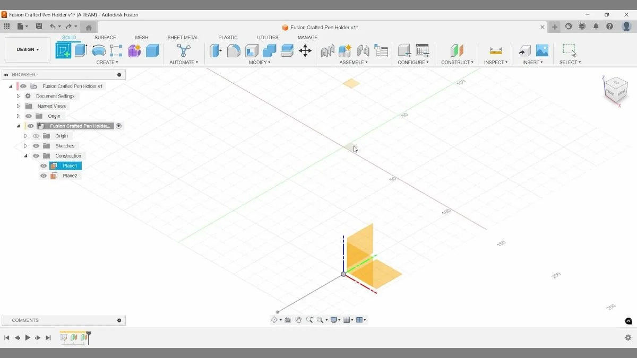The width and height of the screenshot is (637, 358).
Task: Play the timeline
Action: [x=28, y=337]
